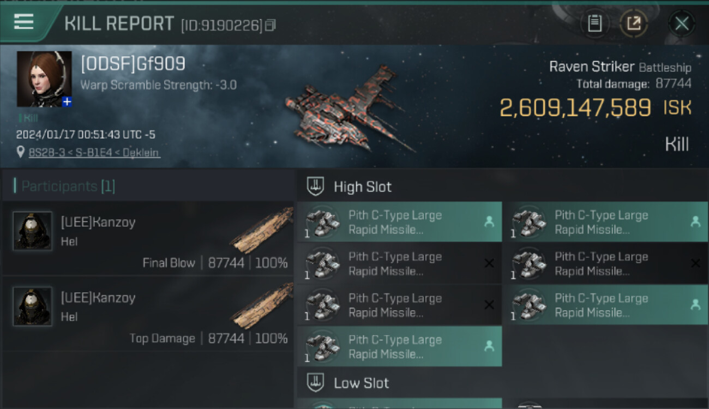Open the hamburger menu button

tap(24, 22)
